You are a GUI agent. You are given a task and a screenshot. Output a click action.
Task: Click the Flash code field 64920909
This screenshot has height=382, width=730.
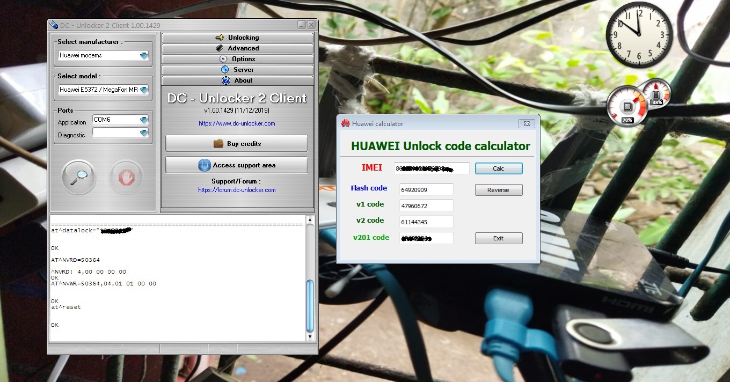click(426, 190)
